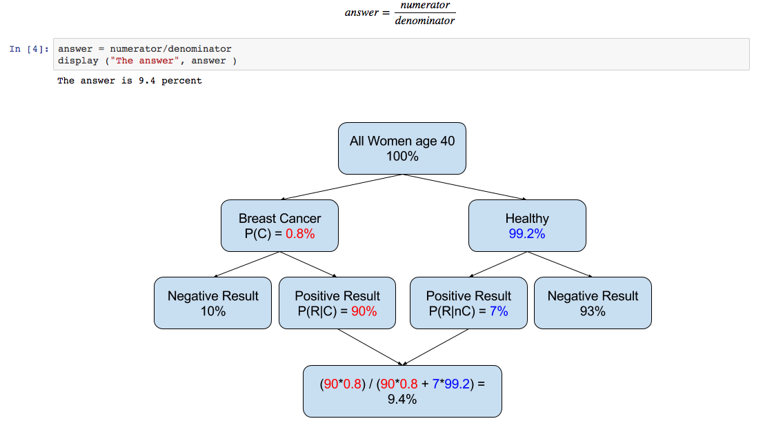Select the Healthy 99.2% node
The width and height of the screenshot is (763, 441).
tap(527, 226)
